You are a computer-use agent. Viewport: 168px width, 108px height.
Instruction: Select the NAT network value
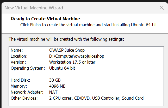point(53,92)
